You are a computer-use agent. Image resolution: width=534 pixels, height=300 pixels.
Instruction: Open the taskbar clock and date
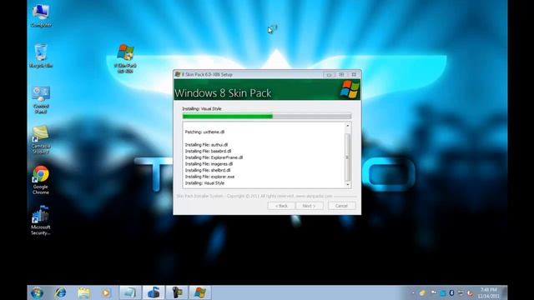[489, 292]
